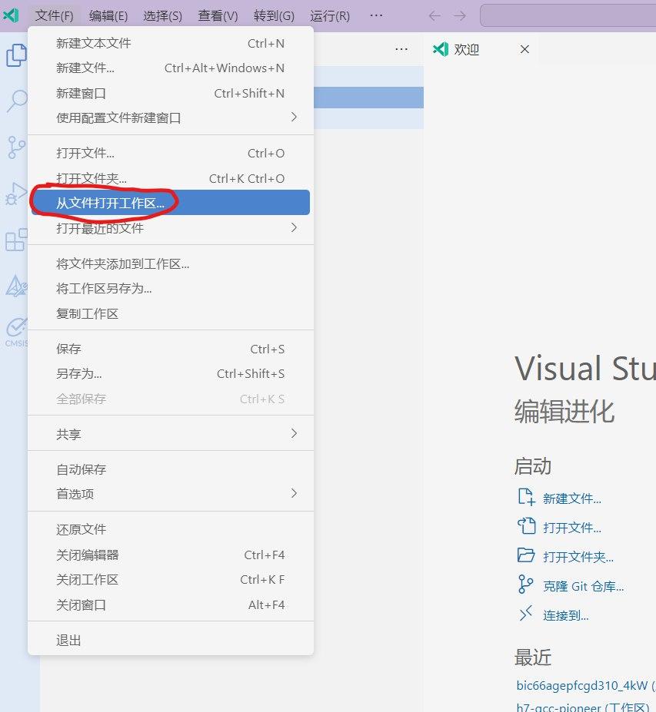The width and height of the screenshot is (656, 712).
Task: Click the 连接到... link
Action: click(565, 615)
